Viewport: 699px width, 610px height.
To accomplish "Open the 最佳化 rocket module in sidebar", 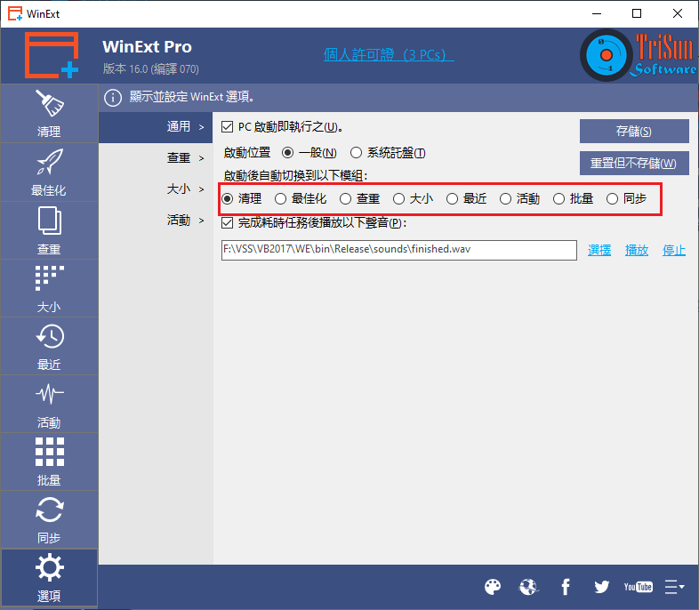I will point(49,173).
